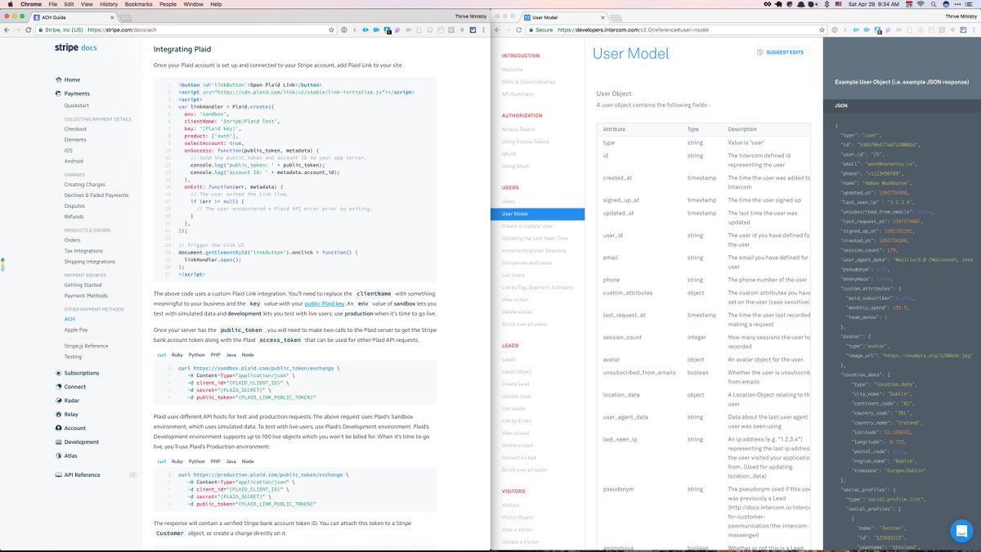Expand the API Reference sidebar arrow toggle

[133, 474]
